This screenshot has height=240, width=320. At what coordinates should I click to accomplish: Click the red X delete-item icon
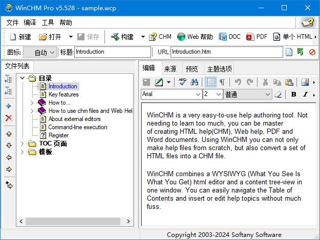click(9, 117)
